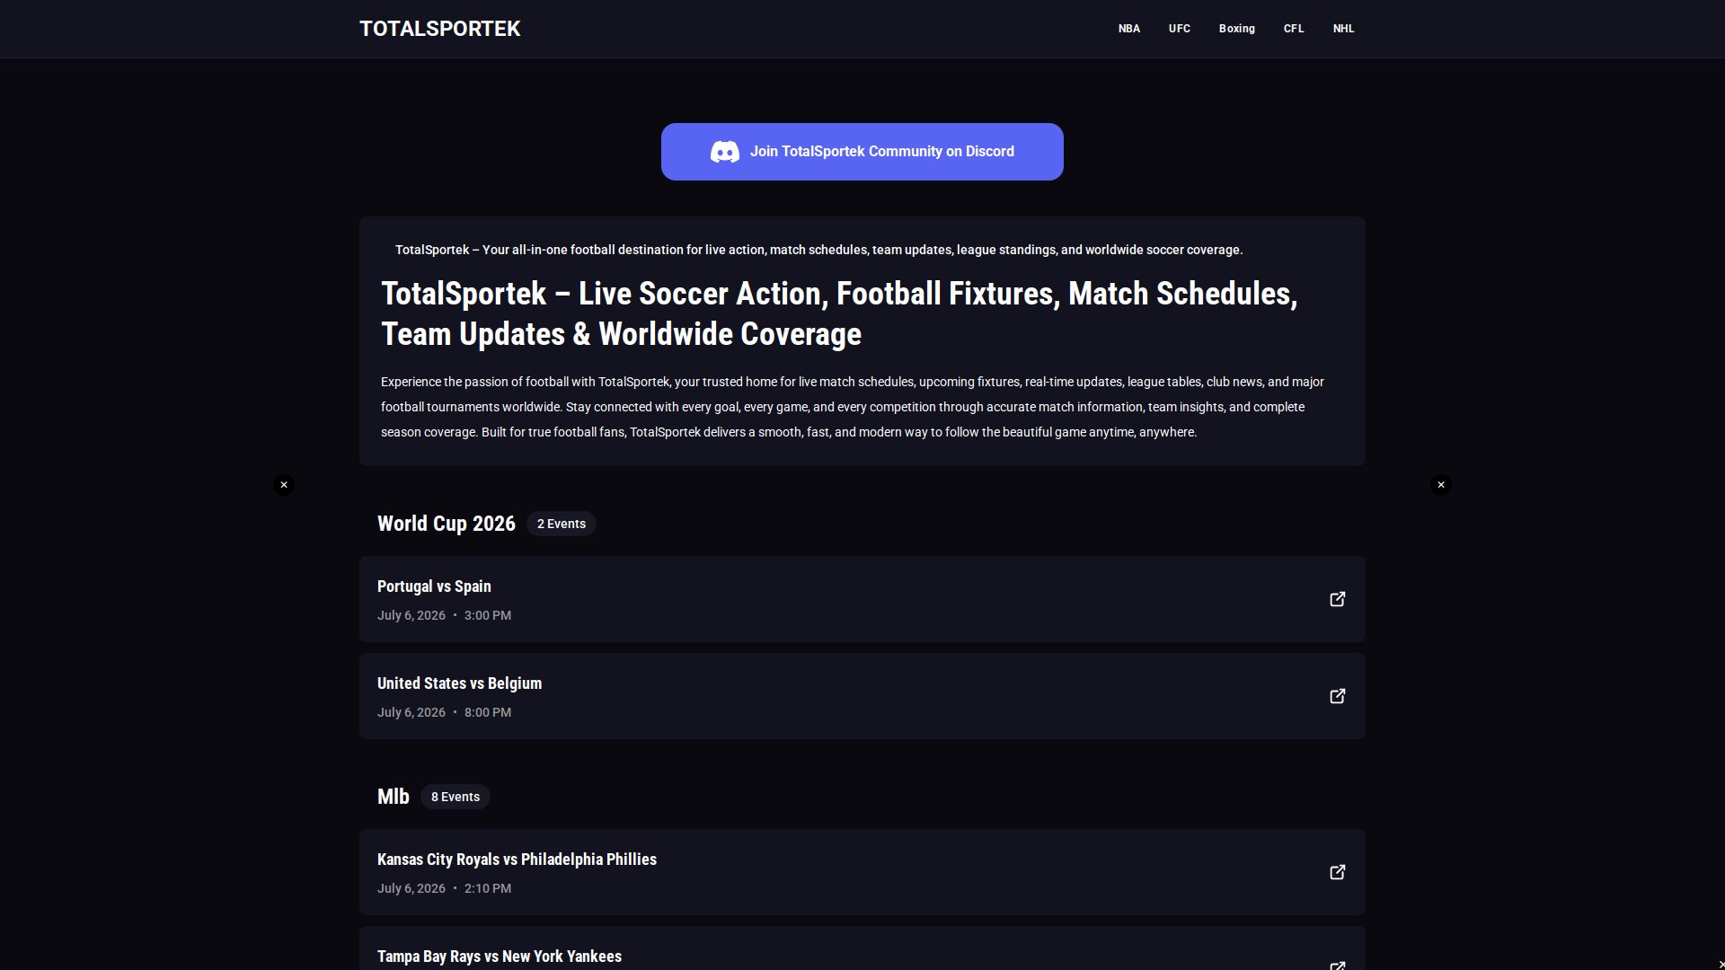
Task: Click the TOTALSPORTEK site logo
Action: click(440, 29)
